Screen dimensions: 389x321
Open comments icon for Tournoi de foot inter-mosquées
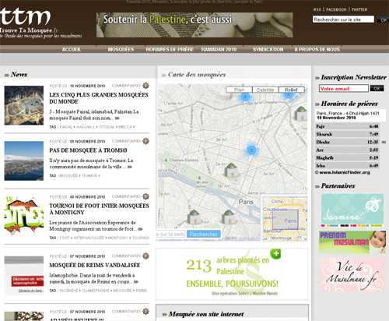[x=145, y=196]
